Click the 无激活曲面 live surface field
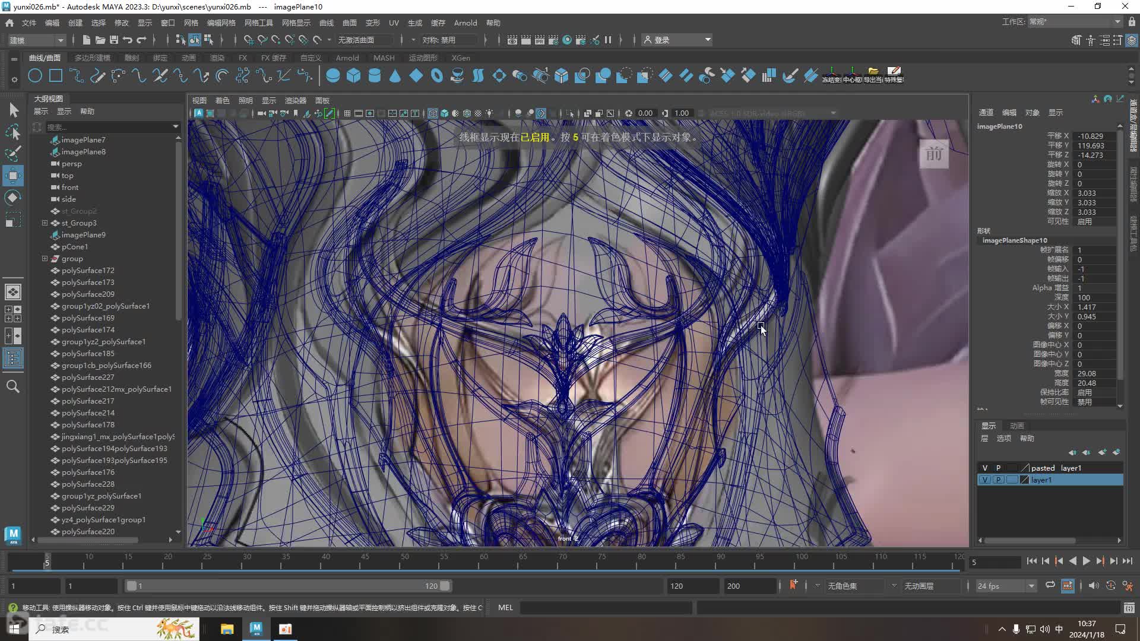This screenshot has height=641, width=1140. 365,40
